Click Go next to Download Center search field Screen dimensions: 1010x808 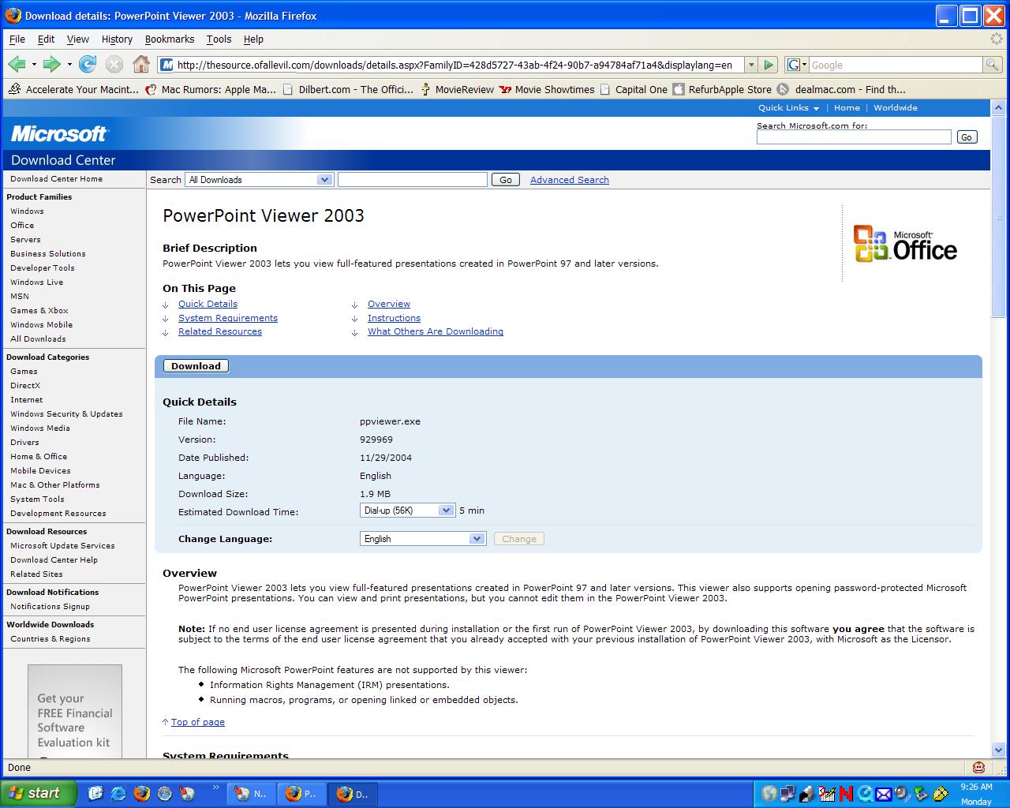[x=506, y=180]
